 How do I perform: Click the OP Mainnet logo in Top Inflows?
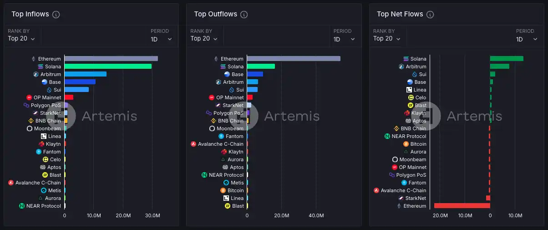[29, 97]
